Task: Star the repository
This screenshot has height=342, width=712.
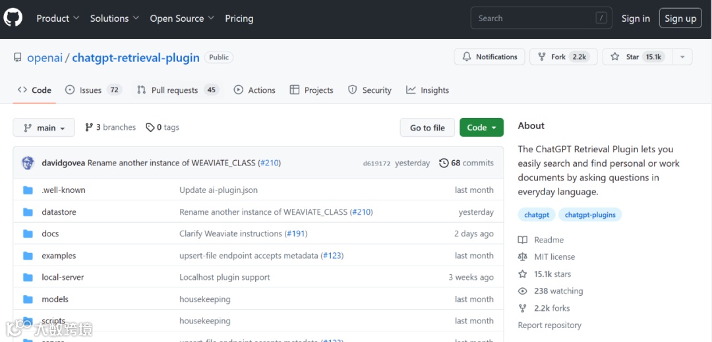Action: (x=637, y=57)
